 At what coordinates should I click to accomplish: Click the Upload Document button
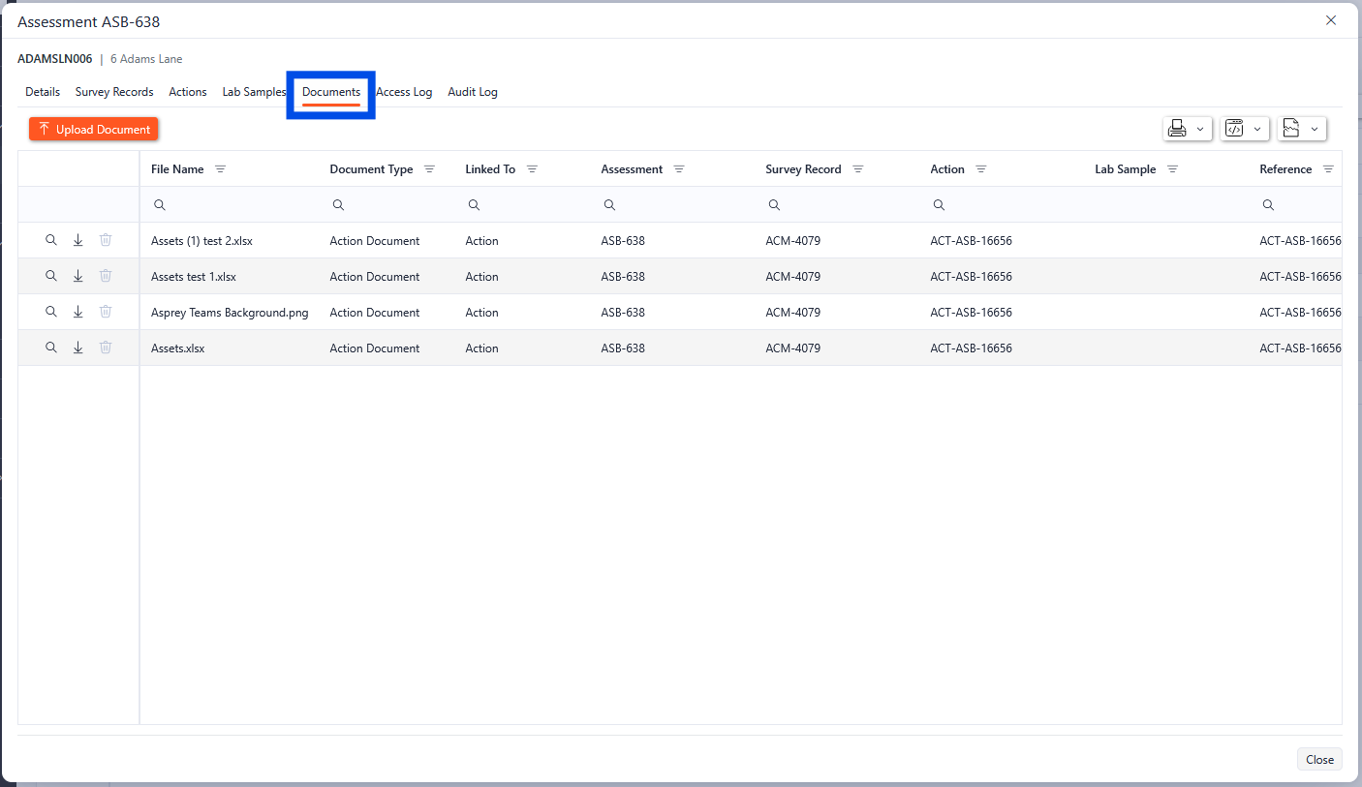93,129
